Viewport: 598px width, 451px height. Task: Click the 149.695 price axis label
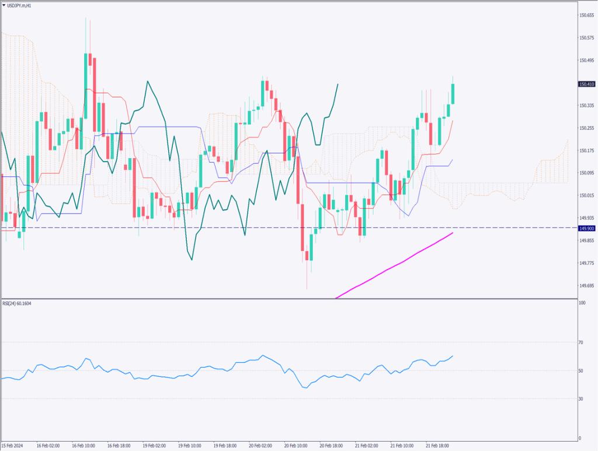pyautogui.click(x=586, y=285)
